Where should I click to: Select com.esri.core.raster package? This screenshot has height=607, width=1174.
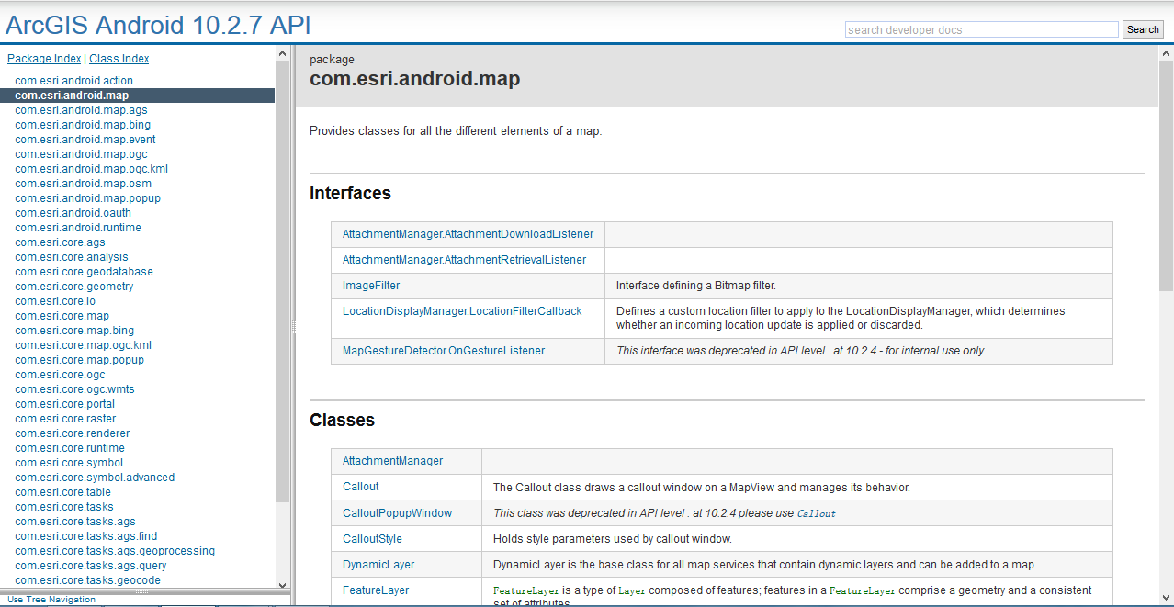click(65, 419)
